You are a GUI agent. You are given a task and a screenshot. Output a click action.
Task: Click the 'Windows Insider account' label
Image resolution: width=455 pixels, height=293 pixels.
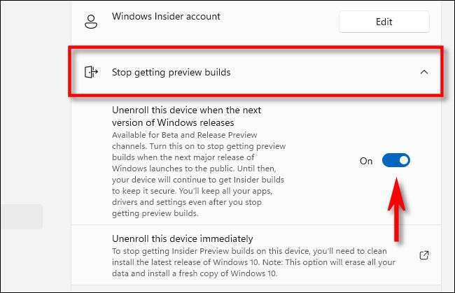pos(166,16)
